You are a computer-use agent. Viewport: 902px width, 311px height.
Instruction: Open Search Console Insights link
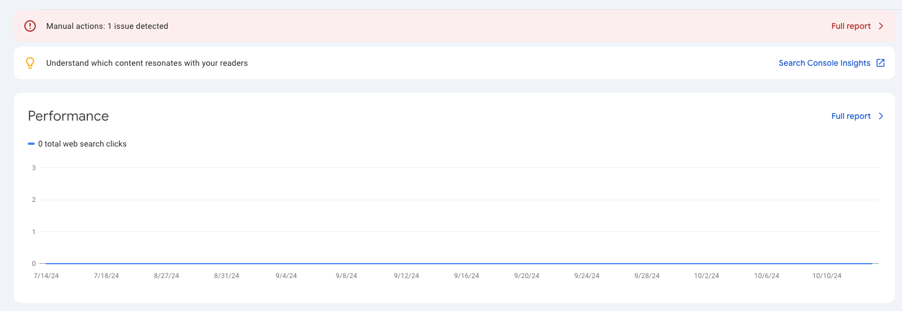[825, 63]
